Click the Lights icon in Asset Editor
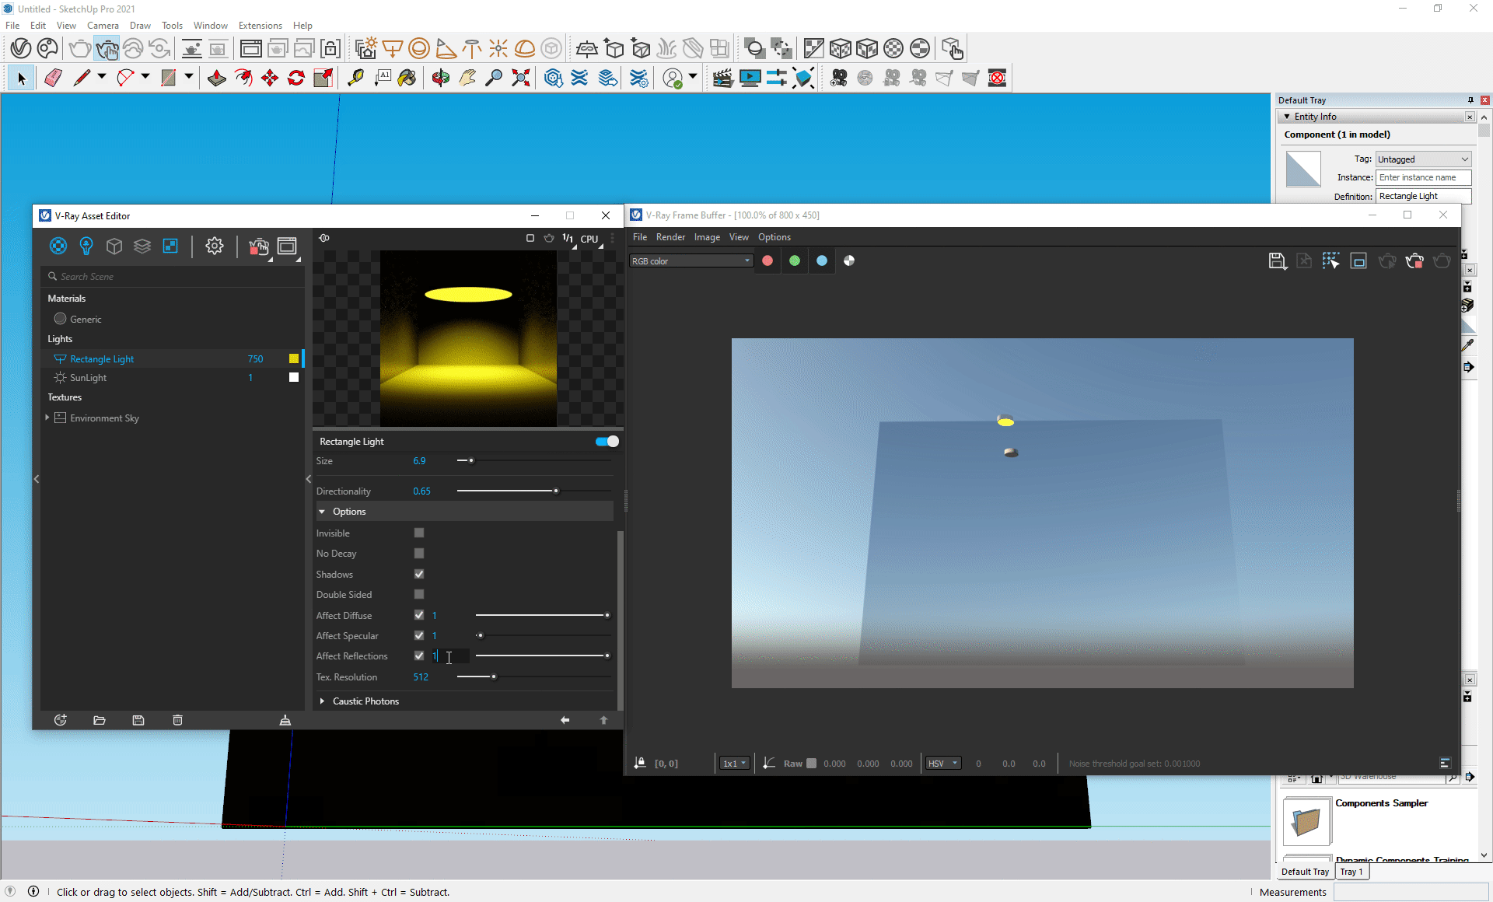This screenshot has height=902, width=1493. [86, 245]
